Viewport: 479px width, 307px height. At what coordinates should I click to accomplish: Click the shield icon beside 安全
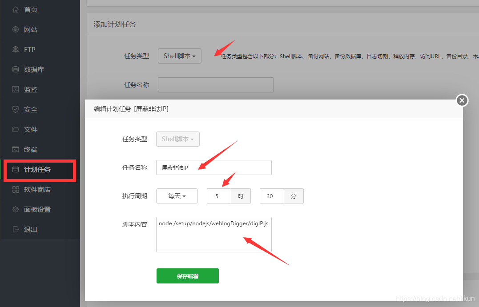coord(16,109)
